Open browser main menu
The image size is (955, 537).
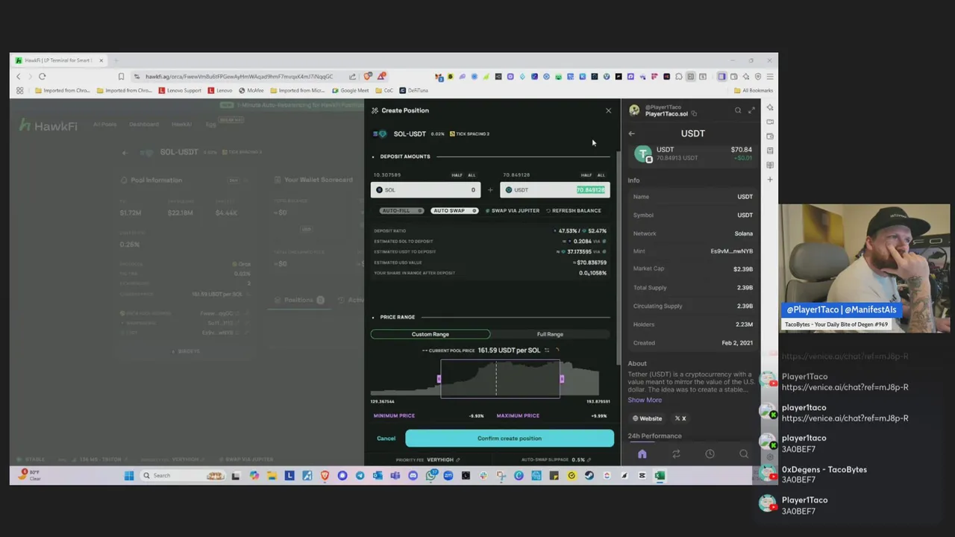point(770,76)
